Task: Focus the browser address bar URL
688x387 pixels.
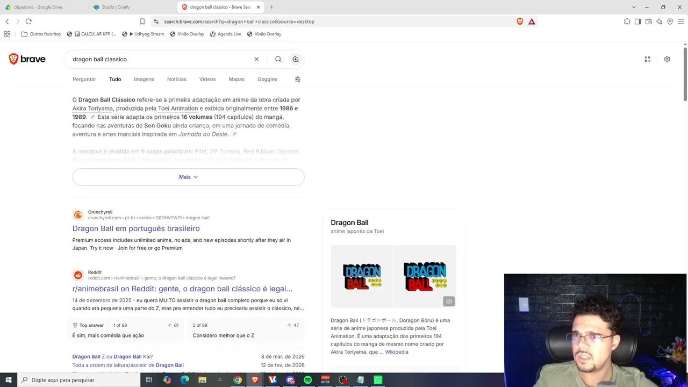Action: click(x=336, y=21)
